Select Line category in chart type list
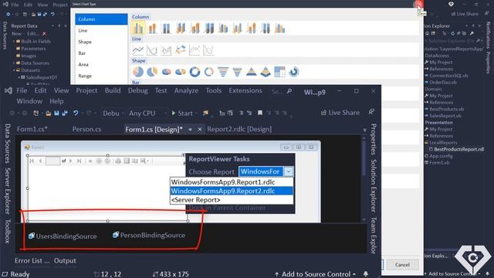 (101, 31)
